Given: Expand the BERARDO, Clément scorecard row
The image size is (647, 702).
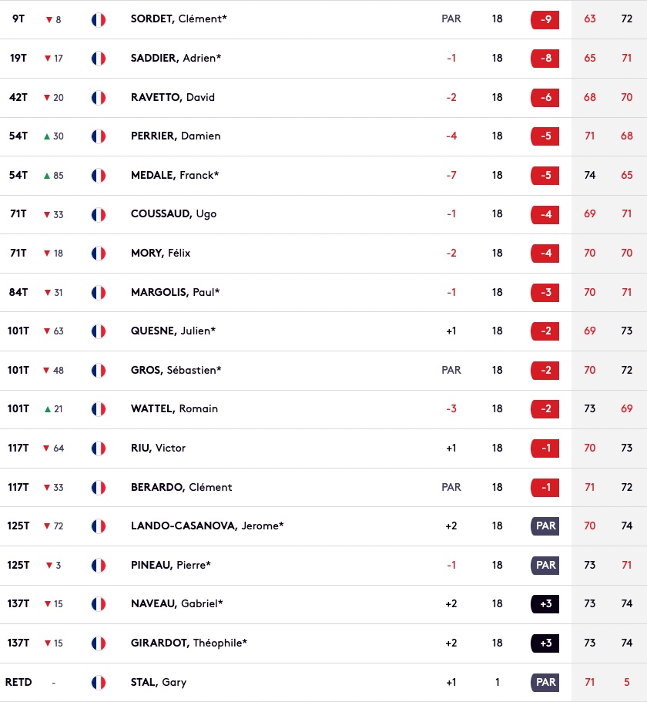Looking at the screenshot, I should (323, 488).
